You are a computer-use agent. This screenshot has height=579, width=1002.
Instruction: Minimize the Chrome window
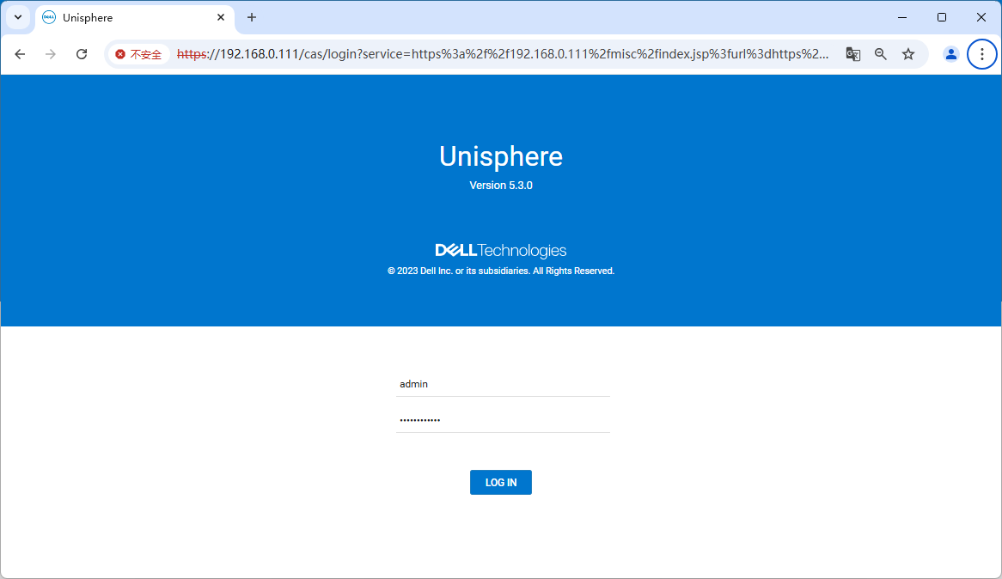point(902,17)
